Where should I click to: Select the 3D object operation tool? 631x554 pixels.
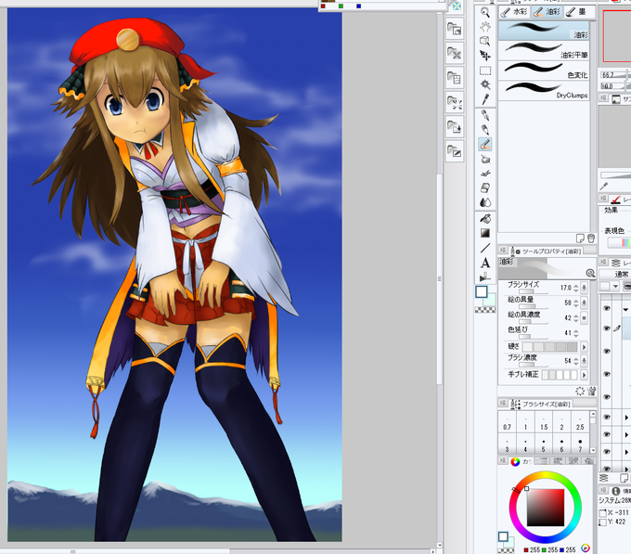(x=485, y=41)
